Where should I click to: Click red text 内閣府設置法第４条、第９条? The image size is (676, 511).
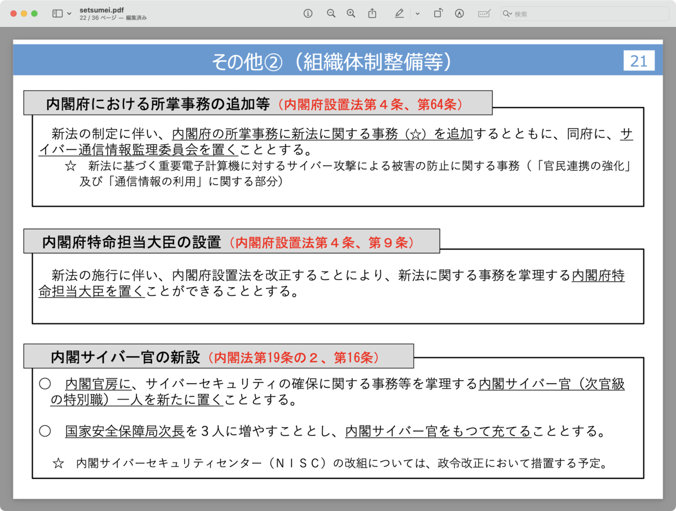point(323,243)
